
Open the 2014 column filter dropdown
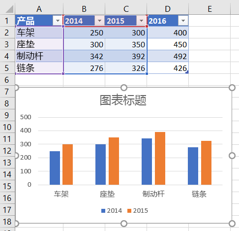click(99, 21)
